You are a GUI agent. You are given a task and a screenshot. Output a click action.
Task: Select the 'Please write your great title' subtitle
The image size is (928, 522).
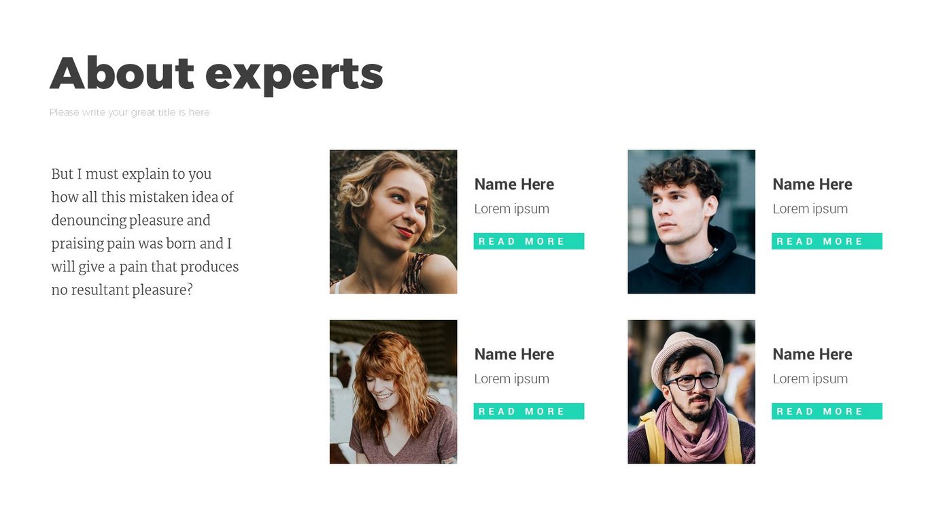[x=129, y=112]
